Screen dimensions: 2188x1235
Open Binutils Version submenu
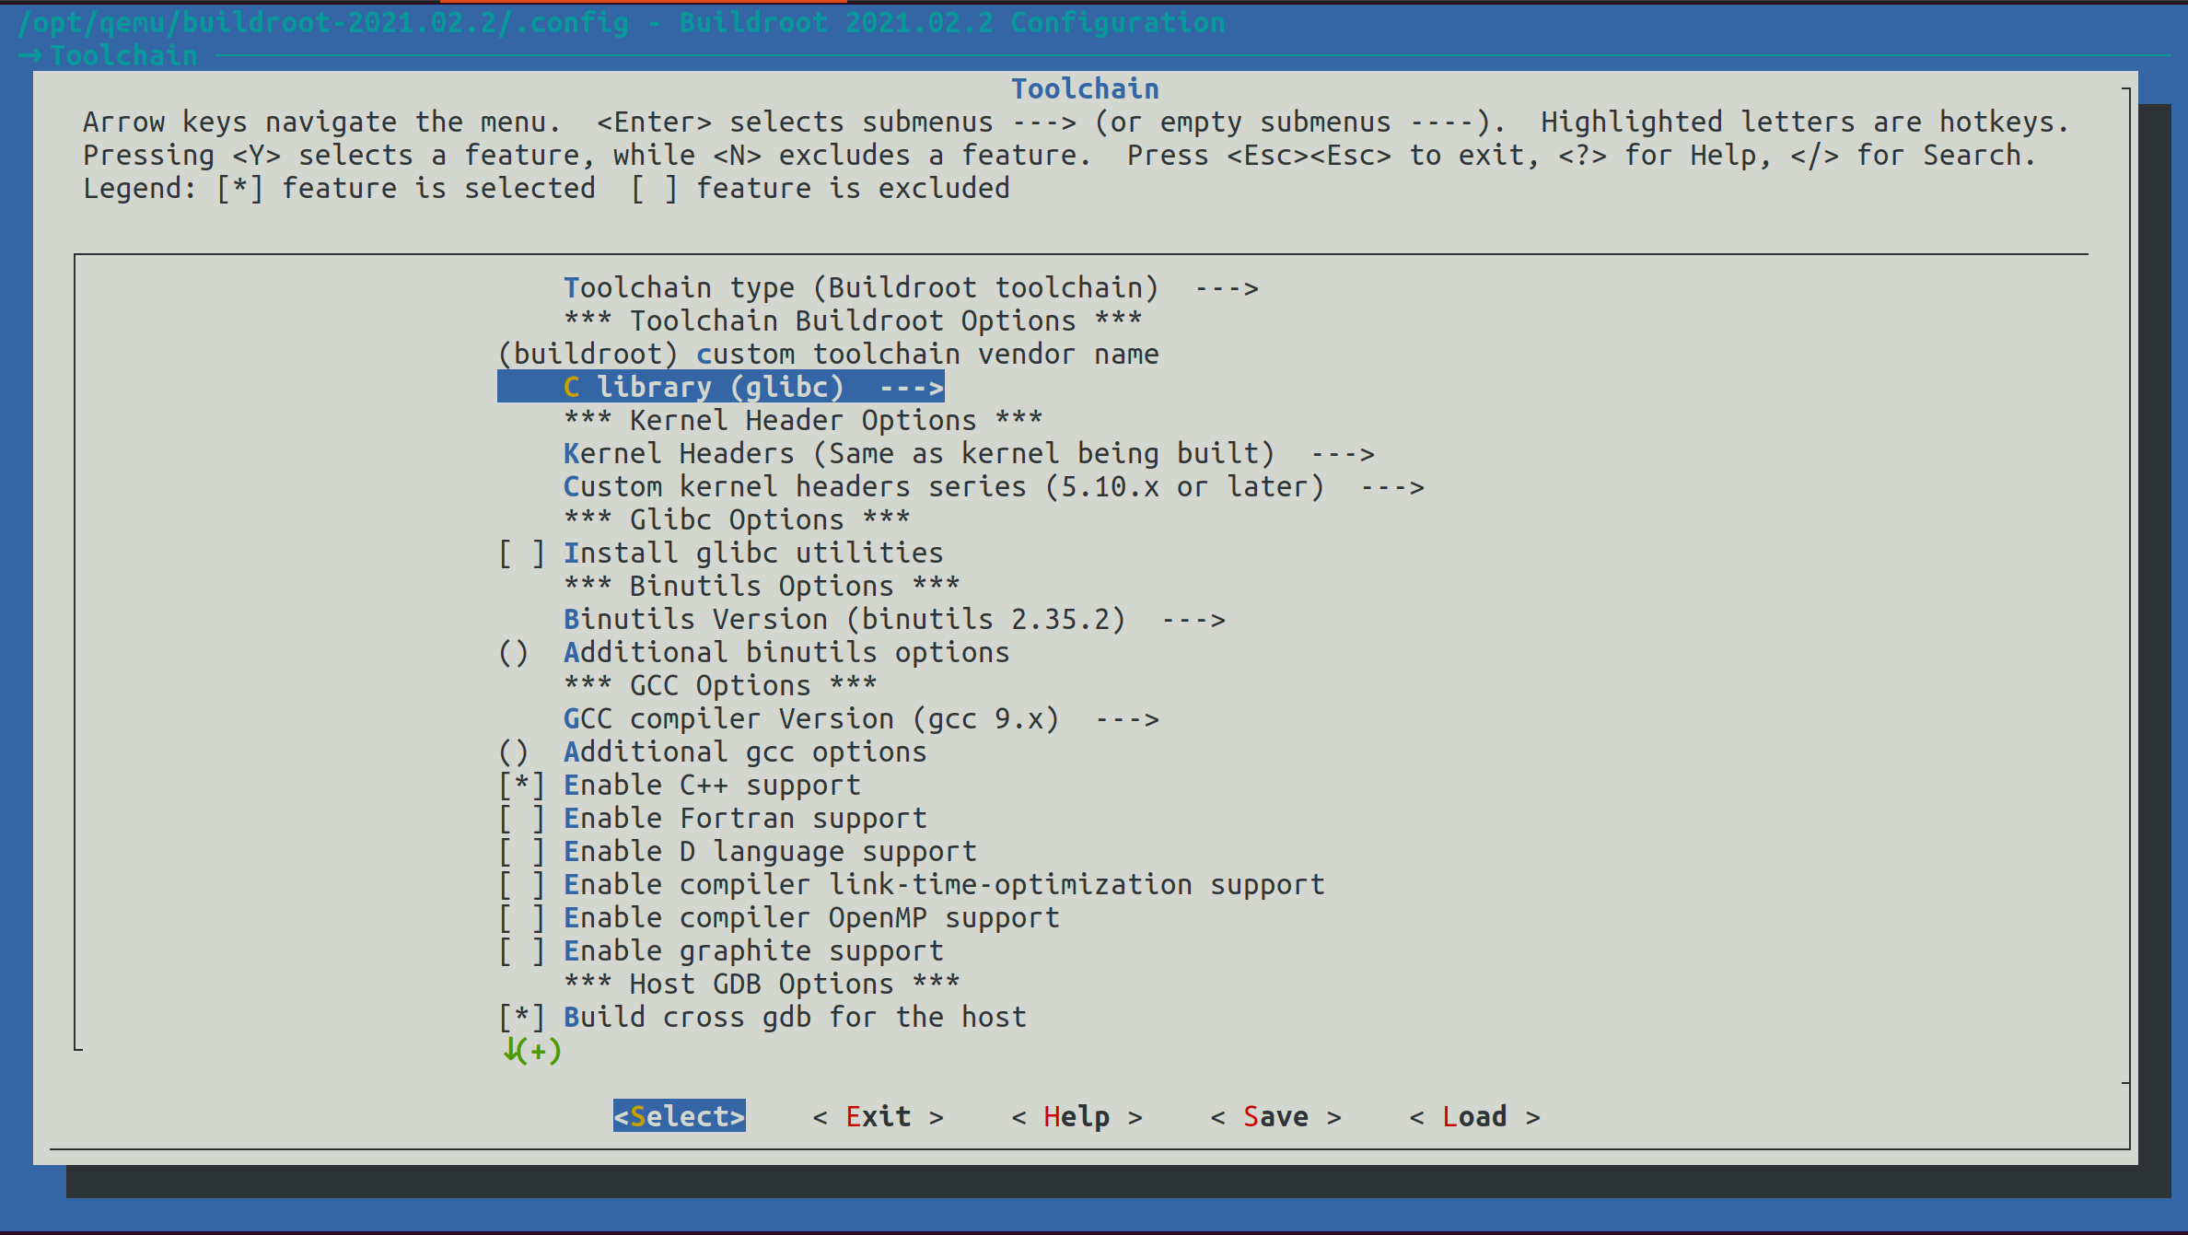894,620
